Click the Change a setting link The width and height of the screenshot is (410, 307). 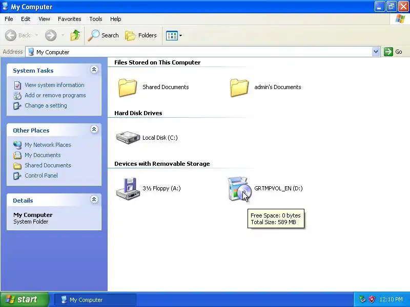[x=46, y=105]
